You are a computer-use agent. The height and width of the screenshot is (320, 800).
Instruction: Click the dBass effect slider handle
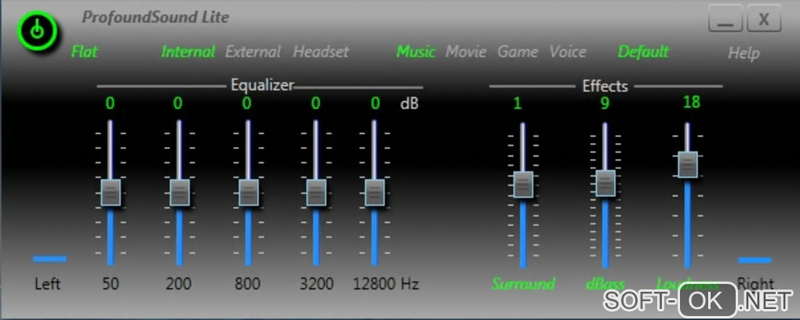tap(605, 183)
